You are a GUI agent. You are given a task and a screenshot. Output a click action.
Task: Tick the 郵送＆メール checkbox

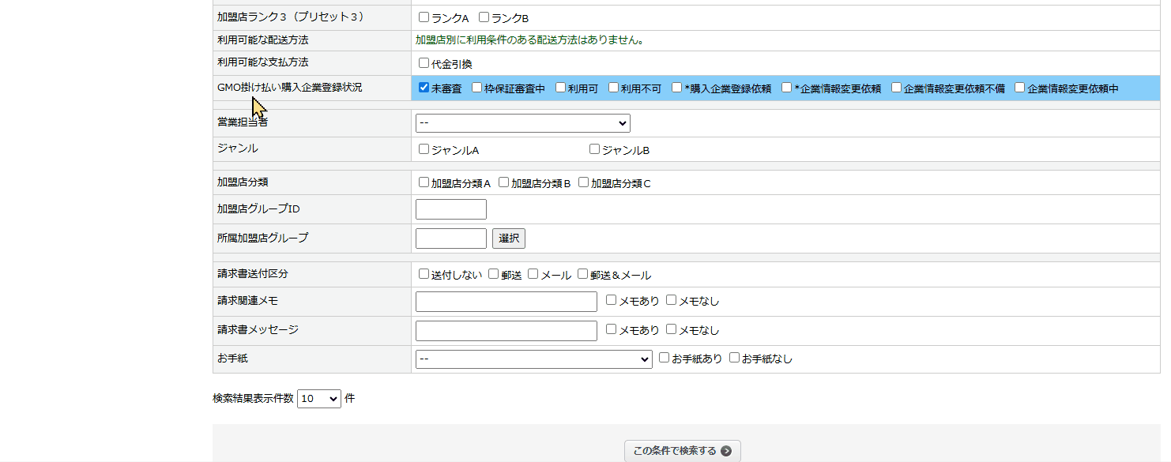point(583,274)
